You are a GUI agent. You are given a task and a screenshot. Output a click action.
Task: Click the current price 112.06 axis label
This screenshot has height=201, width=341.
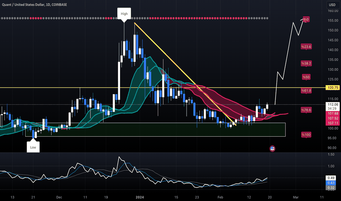[332, 104]
